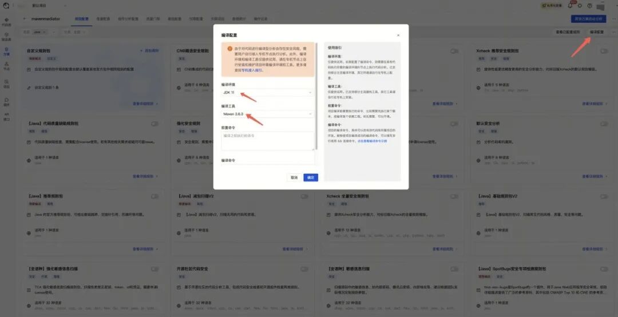Screen dimensions: 618x317
Task: Open the user avatar in header
Action: (x=601, y=6)
